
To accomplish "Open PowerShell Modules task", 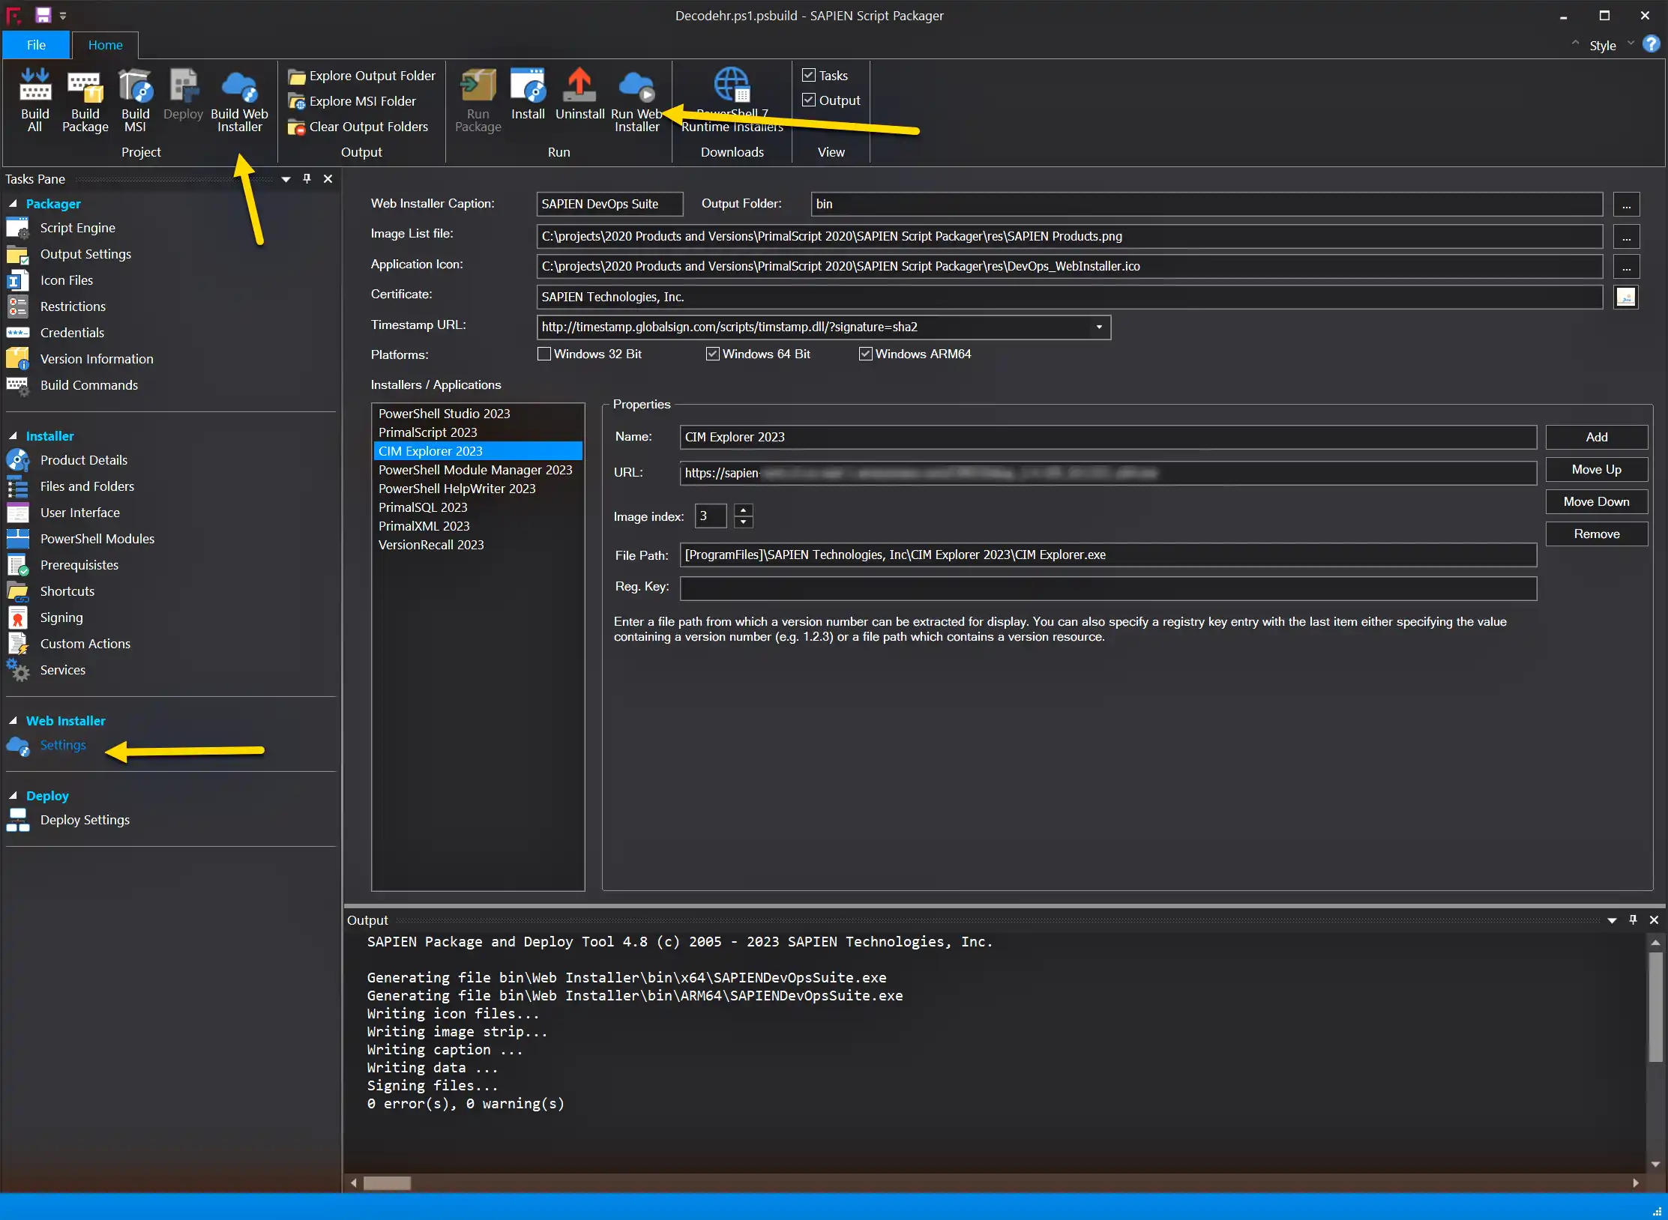I will coord(97,539).
